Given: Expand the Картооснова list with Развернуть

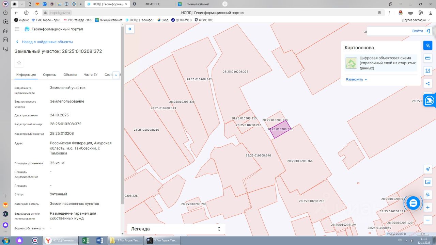Looking at the screenshot, I should 357,79.
